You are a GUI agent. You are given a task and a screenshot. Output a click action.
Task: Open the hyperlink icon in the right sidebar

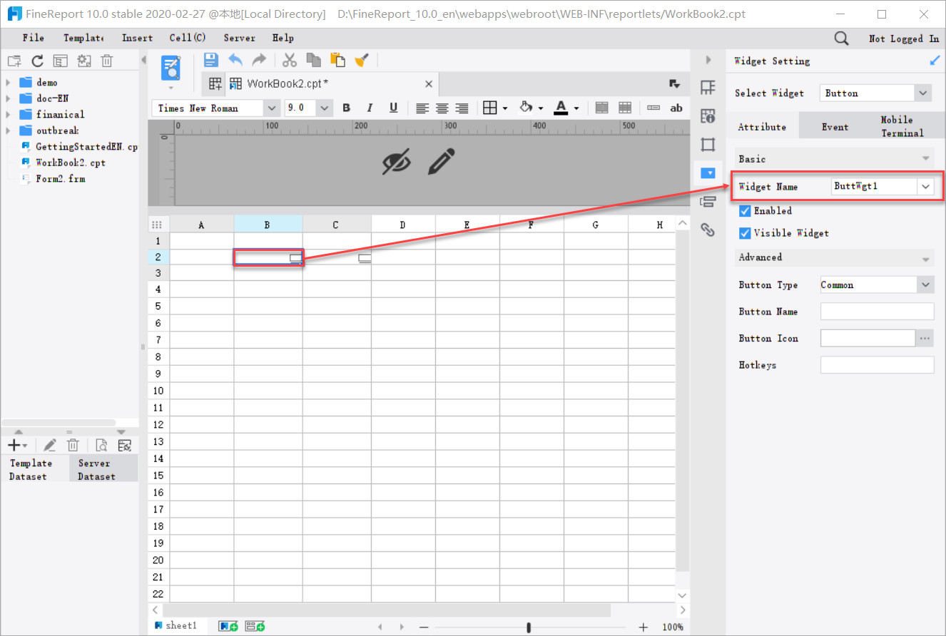[x=708, y=230]
